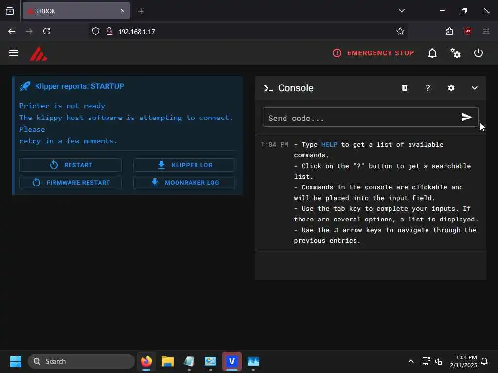
Task: Open the notifications bell in Mainsail header
Action: (432, 53)
